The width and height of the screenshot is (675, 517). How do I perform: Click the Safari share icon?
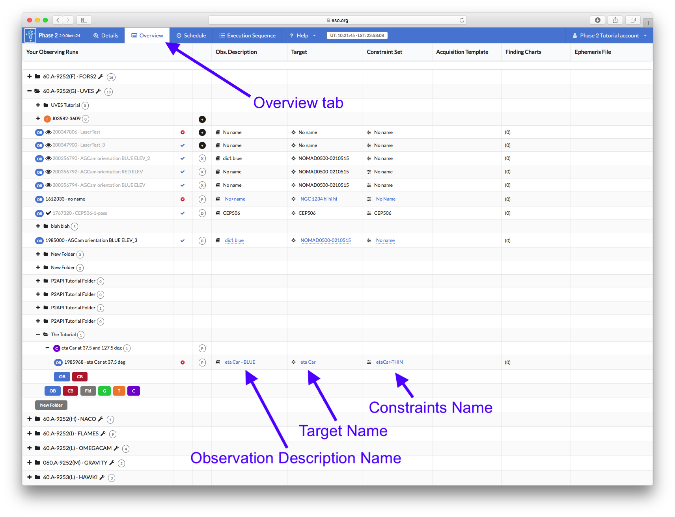click(615, 20)
